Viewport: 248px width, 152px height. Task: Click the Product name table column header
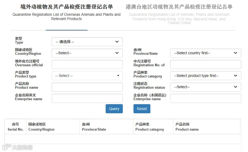[x=207, y=127]
